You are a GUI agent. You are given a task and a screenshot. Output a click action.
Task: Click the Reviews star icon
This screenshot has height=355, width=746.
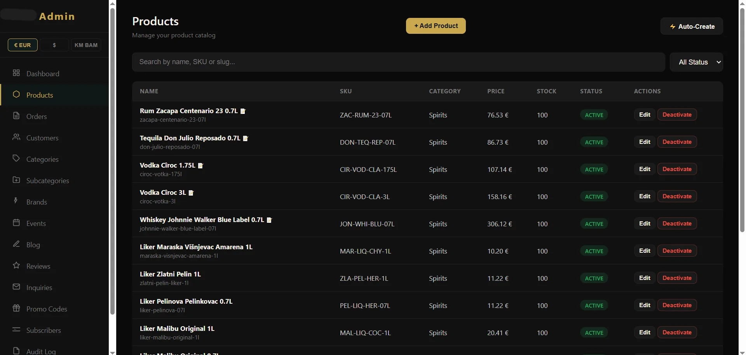pos(16,266)
